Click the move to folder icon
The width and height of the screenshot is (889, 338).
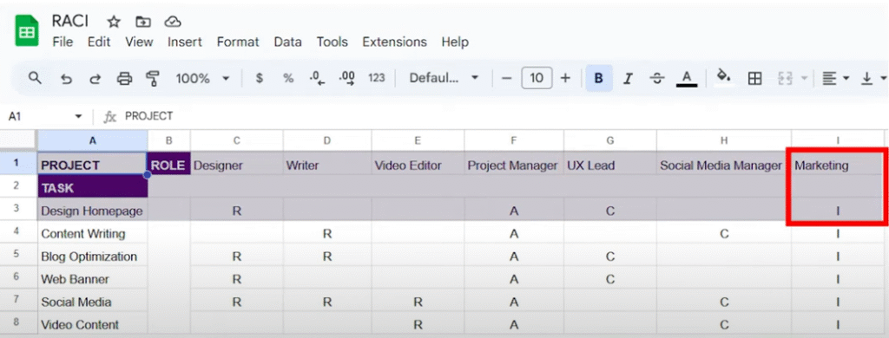coord(143,22)
